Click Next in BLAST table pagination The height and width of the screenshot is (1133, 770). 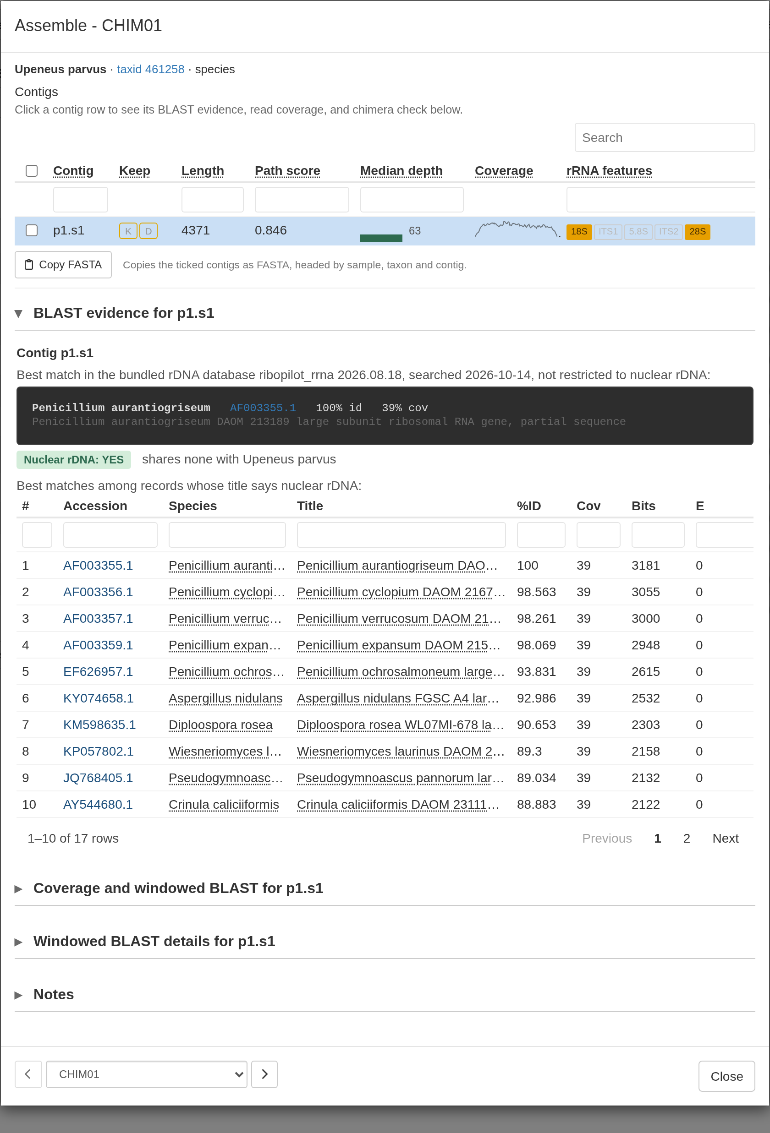tap(725, 838)
